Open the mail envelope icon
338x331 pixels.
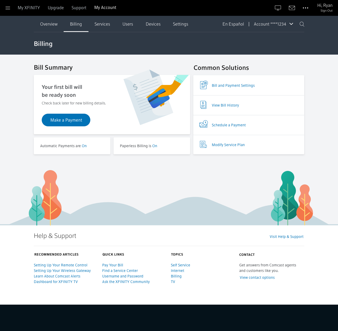pos(292,8)
